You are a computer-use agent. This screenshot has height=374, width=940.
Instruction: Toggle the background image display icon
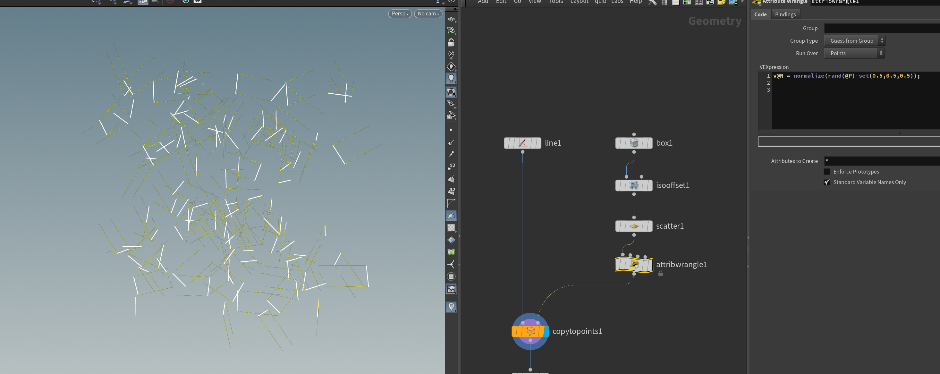tap(451, 289)
